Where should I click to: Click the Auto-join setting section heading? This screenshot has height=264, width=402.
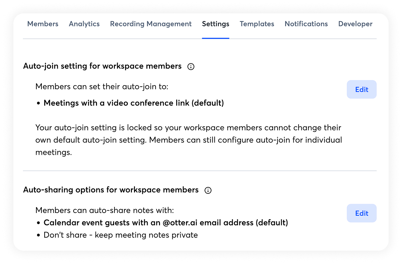tap(102, 66)
